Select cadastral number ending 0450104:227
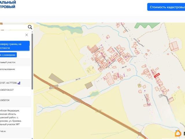The height and width of the screenshot is (139, 185). pos(7,90)
